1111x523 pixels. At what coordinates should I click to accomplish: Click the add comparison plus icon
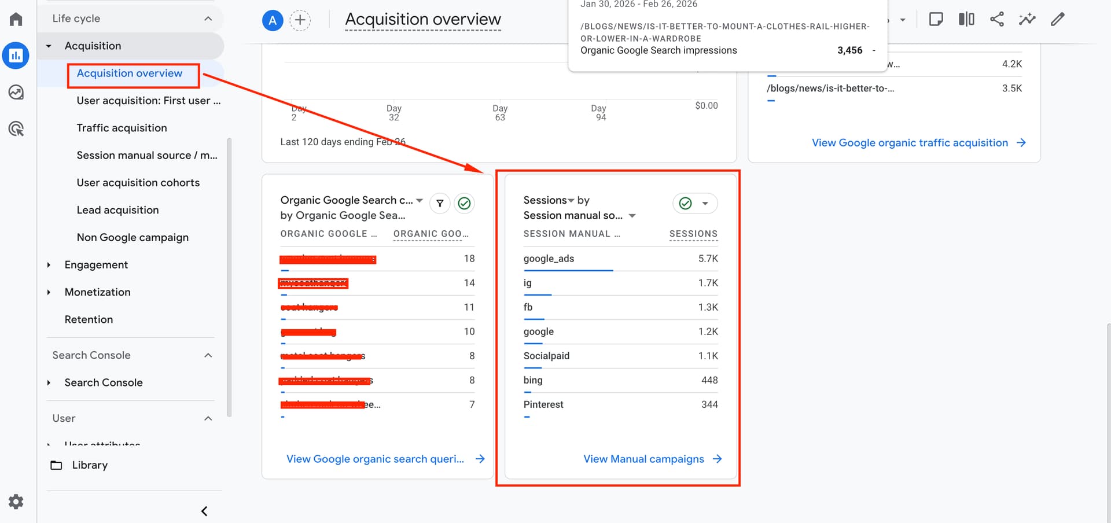[x=300, y=20]
